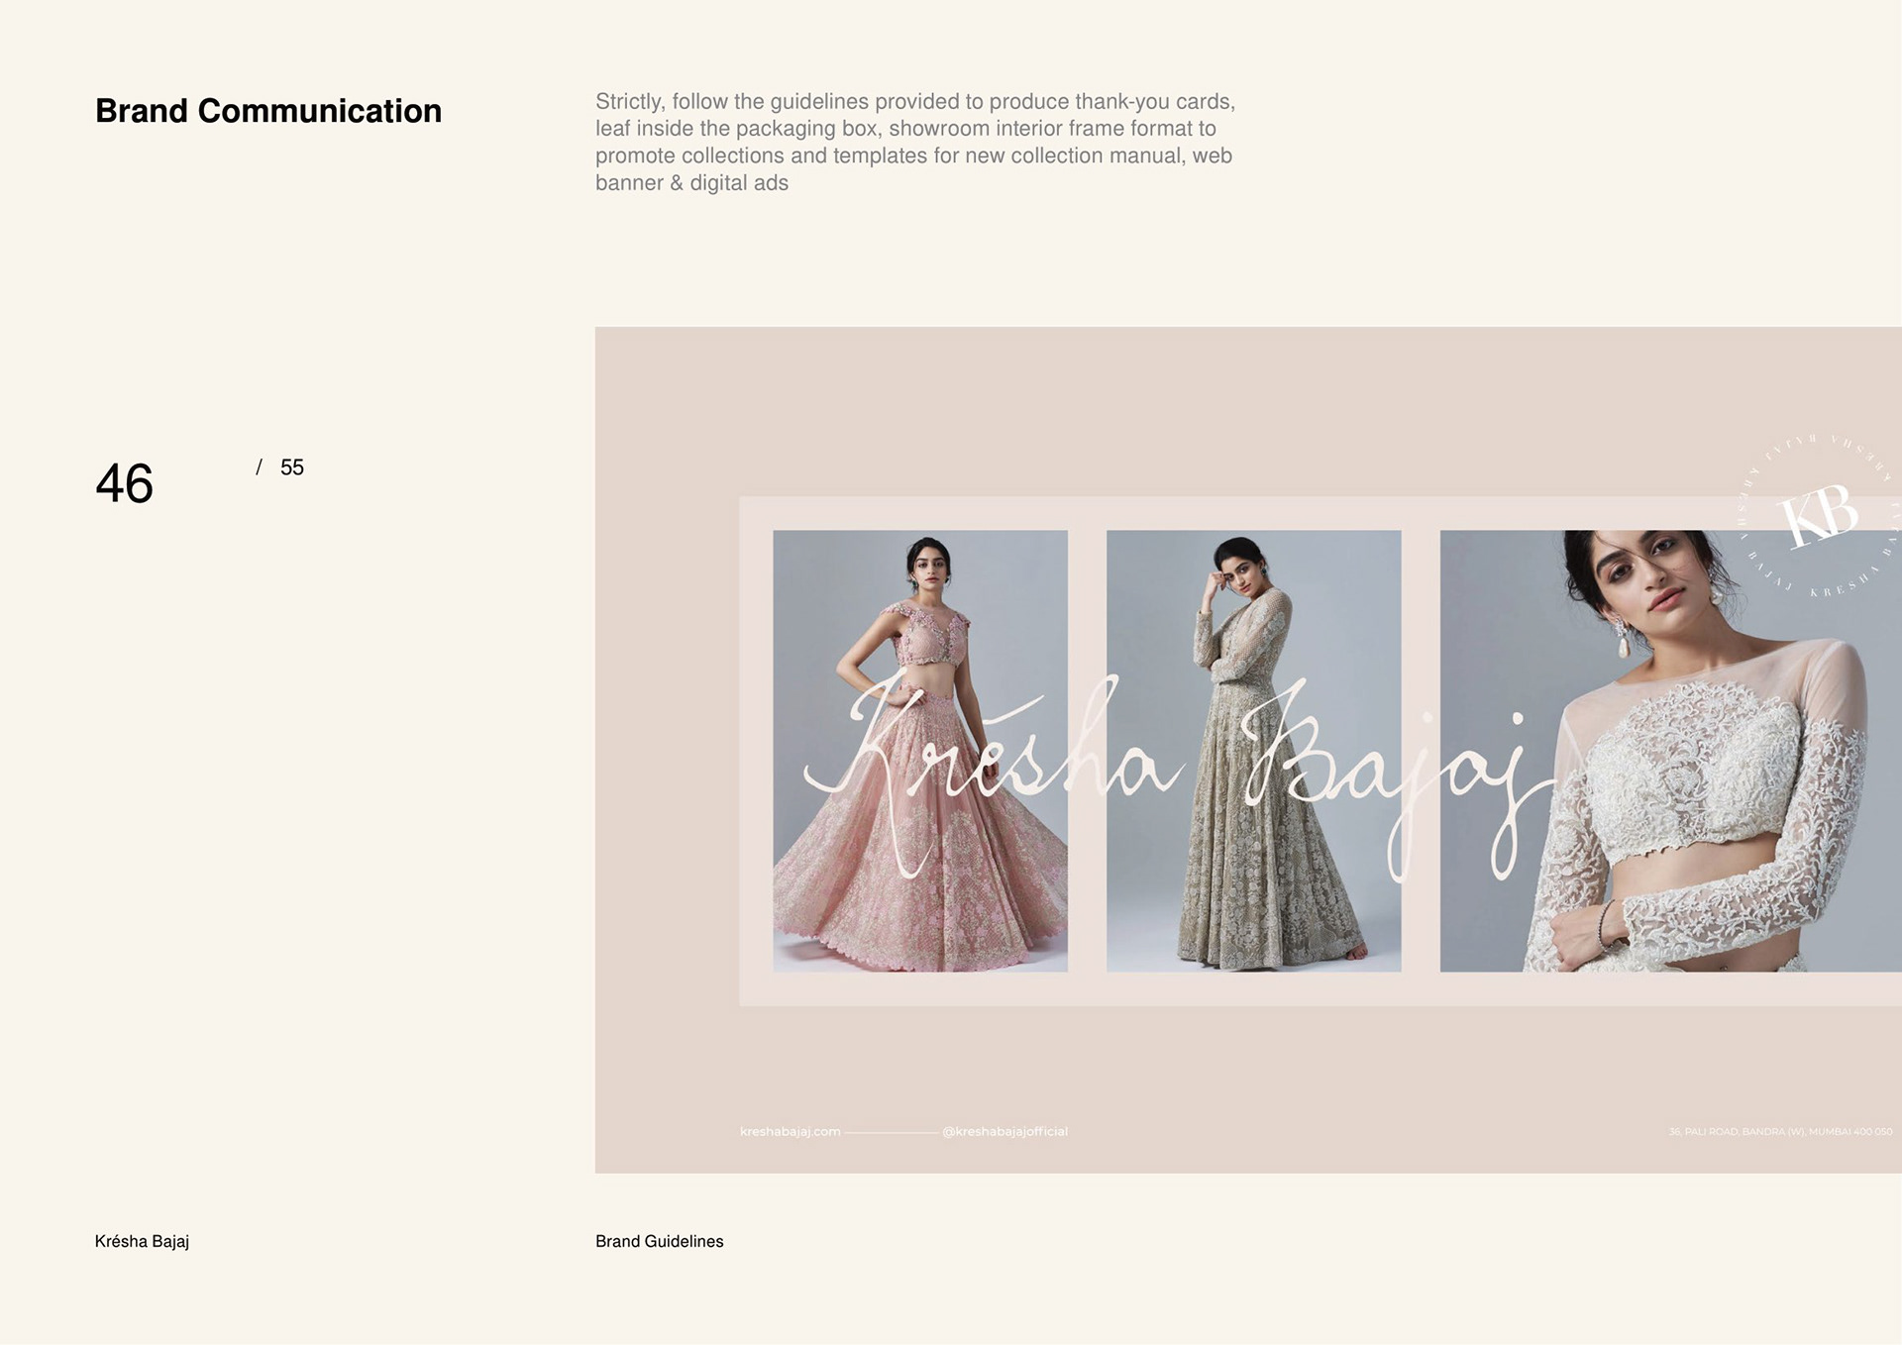Click the total page count 55
1902x1345 pixels.
[x=291, y=467]
